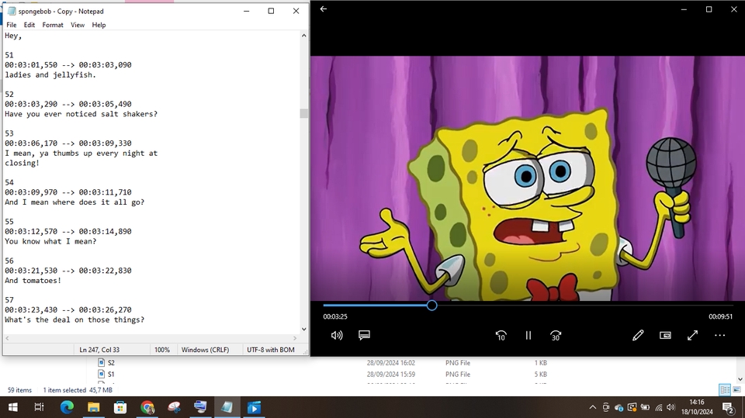Open the network status tray icon
745x418 pixels.
[659, 407]
